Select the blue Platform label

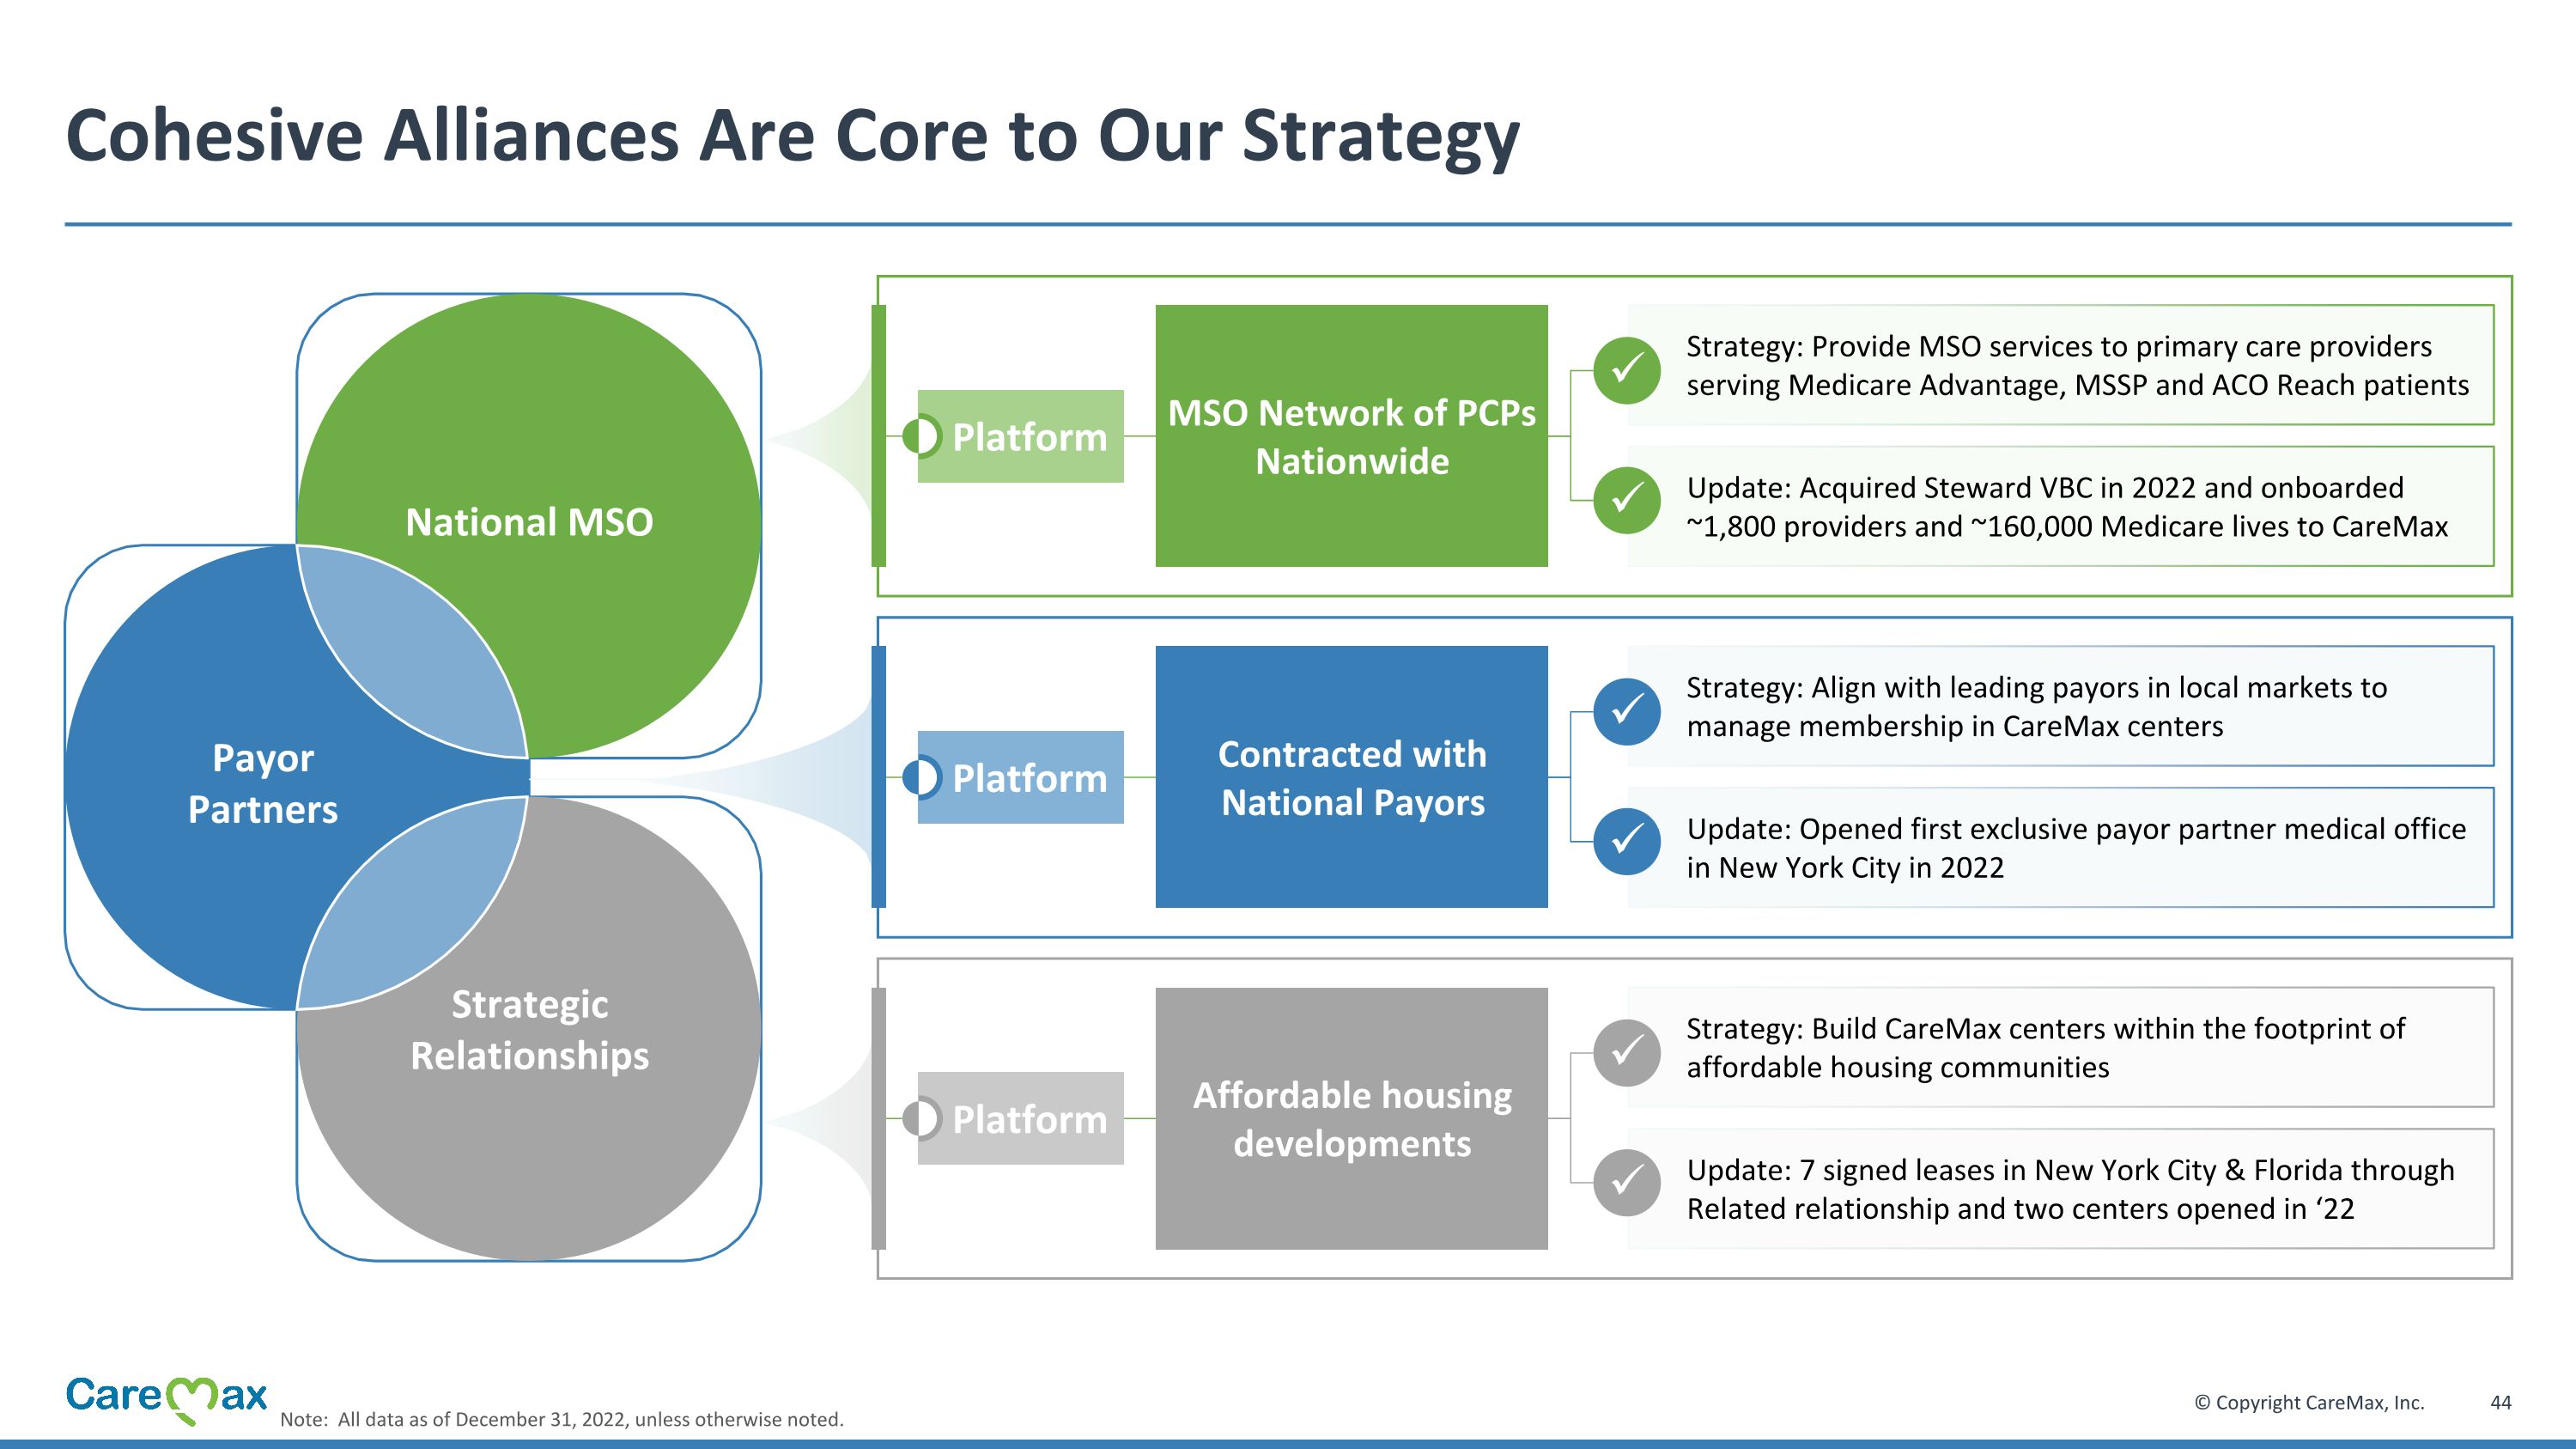click(x=1021, y=777)
